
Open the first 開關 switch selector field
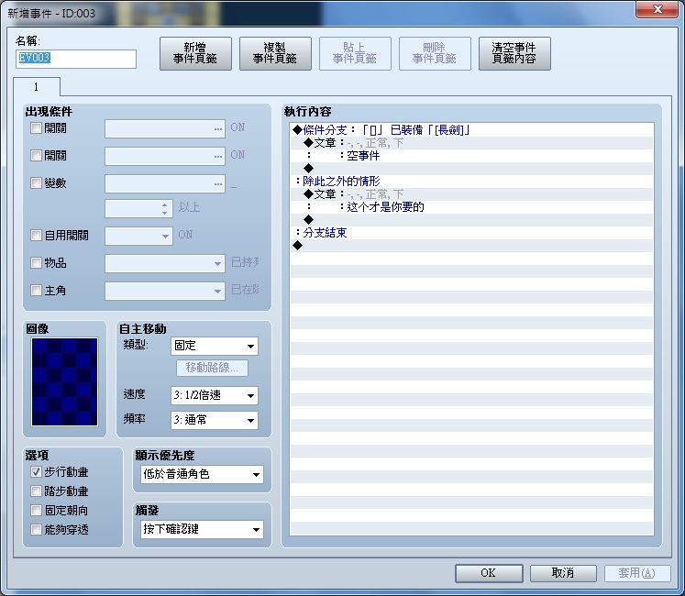click(x=165, y=129)
